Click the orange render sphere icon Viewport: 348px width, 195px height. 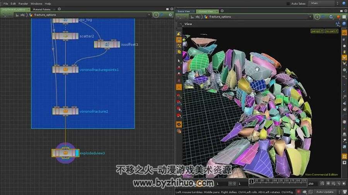pos(338,17)
